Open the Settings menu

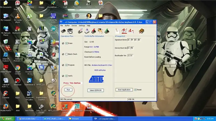pyautogui.click(x=82, y=26)
